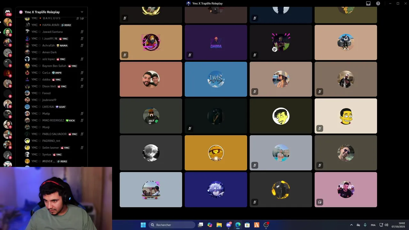Focus the light blue tile with skateboard avatar

151,190
